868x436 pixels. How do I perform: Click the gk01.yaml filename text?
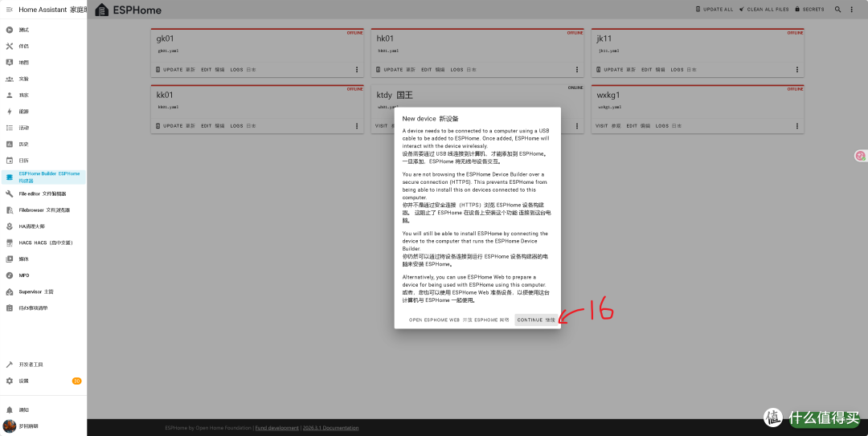(168, 51)
